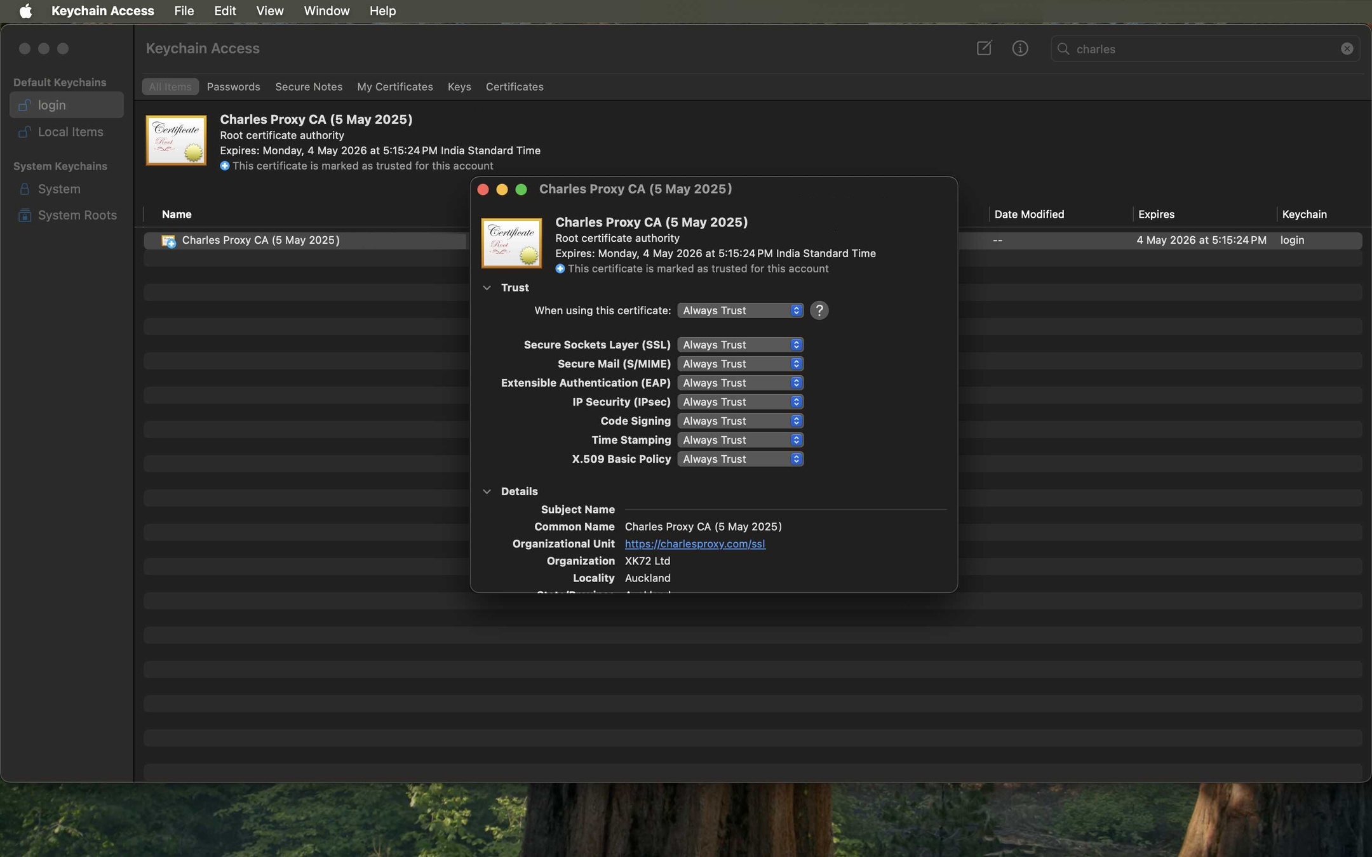This screenshot has width=1372, height=857.
Task: Open the X.509 Basic Policy trust dropdown
Action: pyautogui.click(x=740, y=459)
